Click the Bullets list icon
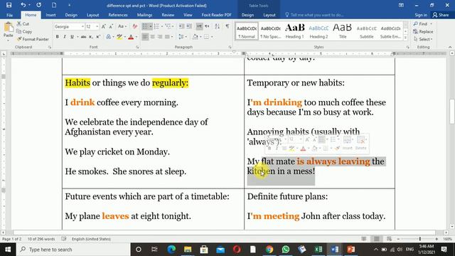 [145, 26]
